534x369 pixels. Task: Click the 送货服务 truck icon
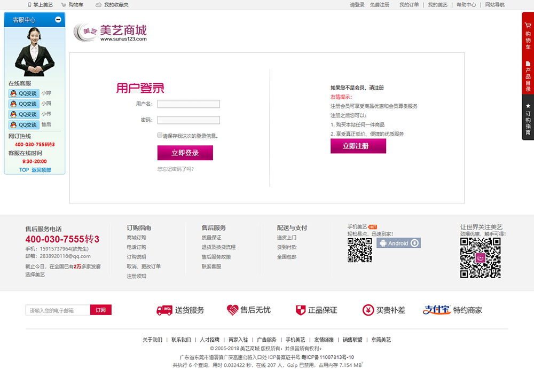tap(164, 310)
